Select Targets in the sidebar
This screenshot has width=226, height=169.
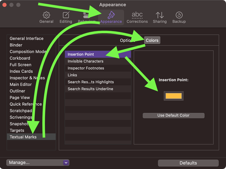click(x=31, y=130)
